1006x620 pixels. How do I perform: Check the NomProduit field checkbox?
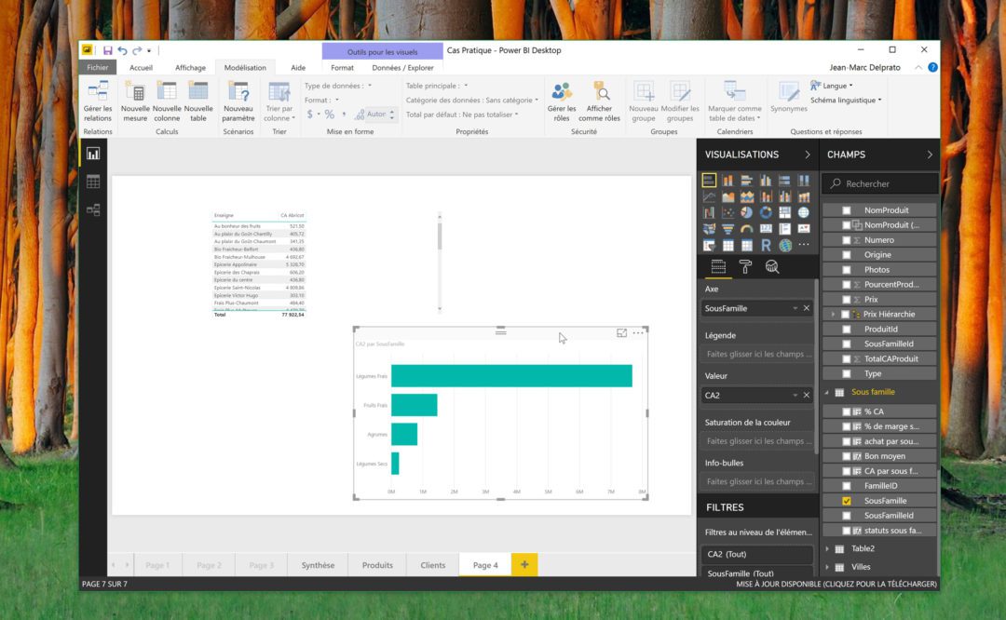pyautogui.click(x=847, y=210)
